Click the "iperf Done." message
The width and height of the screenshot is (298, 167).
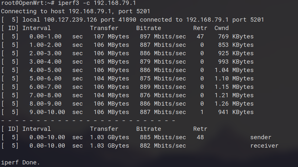20,163
